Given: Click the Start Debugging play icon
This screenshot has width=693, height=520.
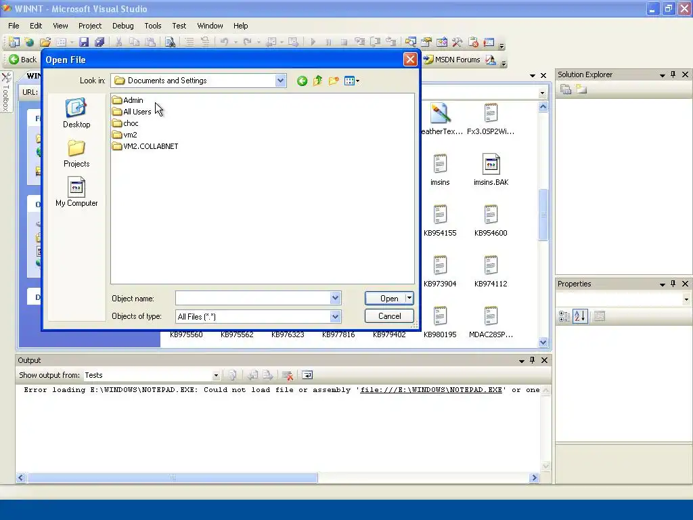Looking at the screenshot, I should [x=313, y=42].
